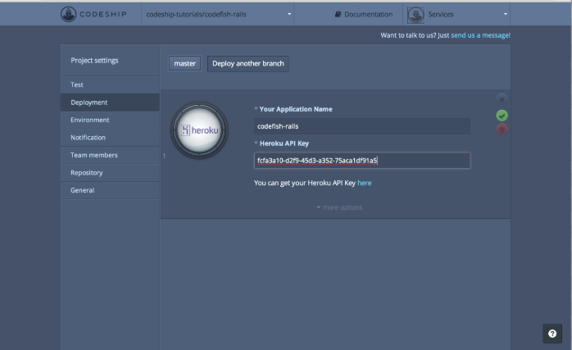572x350 pixels.
Task: Click the Codeship logo icon
Action: (x=68, y=14)
